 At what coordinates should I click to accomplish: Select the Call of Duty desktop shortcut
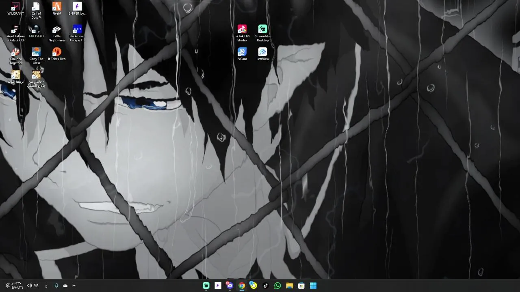click(x=36, y=11)
